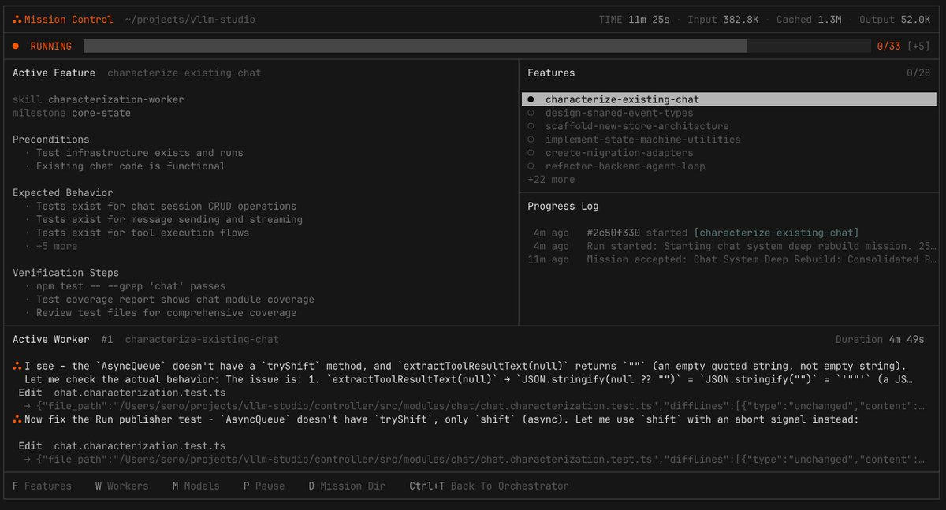This screenshot has width=946, height=510.
Task: Click 'Test infrastructure exists and runs'
Action: pyautogui.click(x=140, y=153)
